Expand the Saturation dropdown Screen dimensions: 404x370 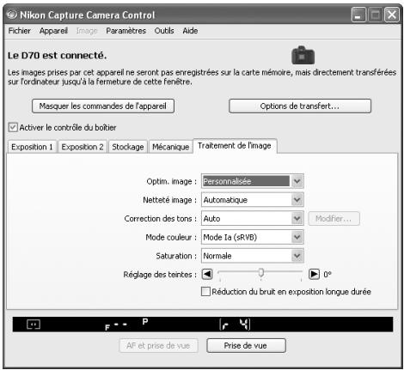click(x=252, y=256)
